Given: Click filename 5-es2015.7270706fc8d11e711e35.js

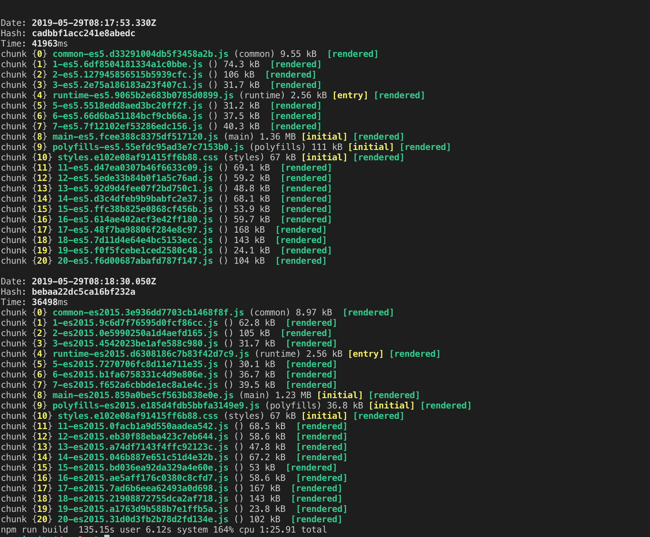Looking at the screenshot, I should tap(135, 364).
